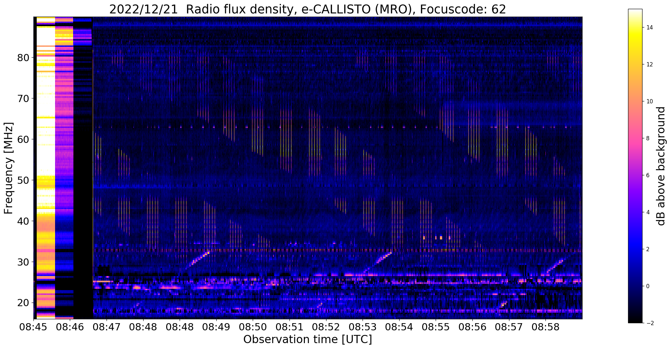
Task: Select the 60 tick on the frequency axis
Action: coord(23,139)
